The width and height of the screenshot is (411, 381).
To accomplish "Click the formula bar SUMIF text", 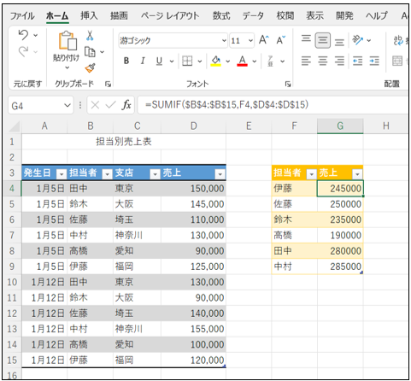I will click(226, 105).
